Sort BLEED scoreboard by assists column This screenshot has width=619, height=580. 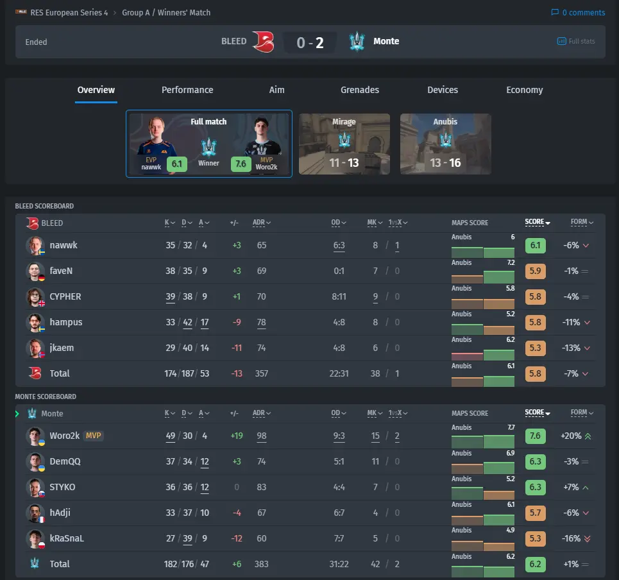[204, 223]
